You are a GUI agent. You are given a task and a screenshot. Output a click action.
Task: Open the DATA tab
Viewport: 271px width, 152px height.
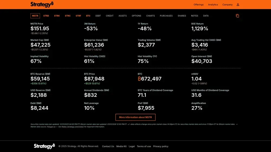(x=206, y=16)
